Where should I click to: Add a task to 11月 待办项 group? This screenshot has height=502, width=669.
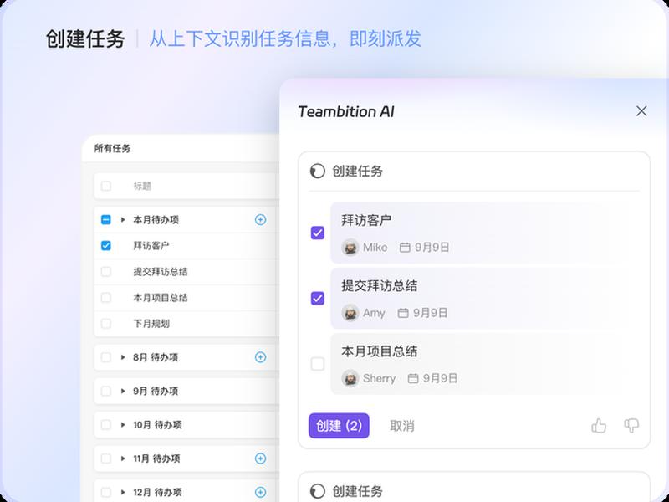point(260,458)
